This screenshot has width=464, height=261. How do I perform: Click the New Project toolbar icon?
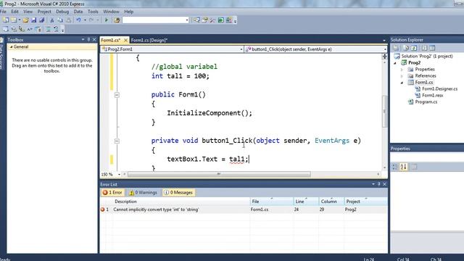[x=6, y=20]
